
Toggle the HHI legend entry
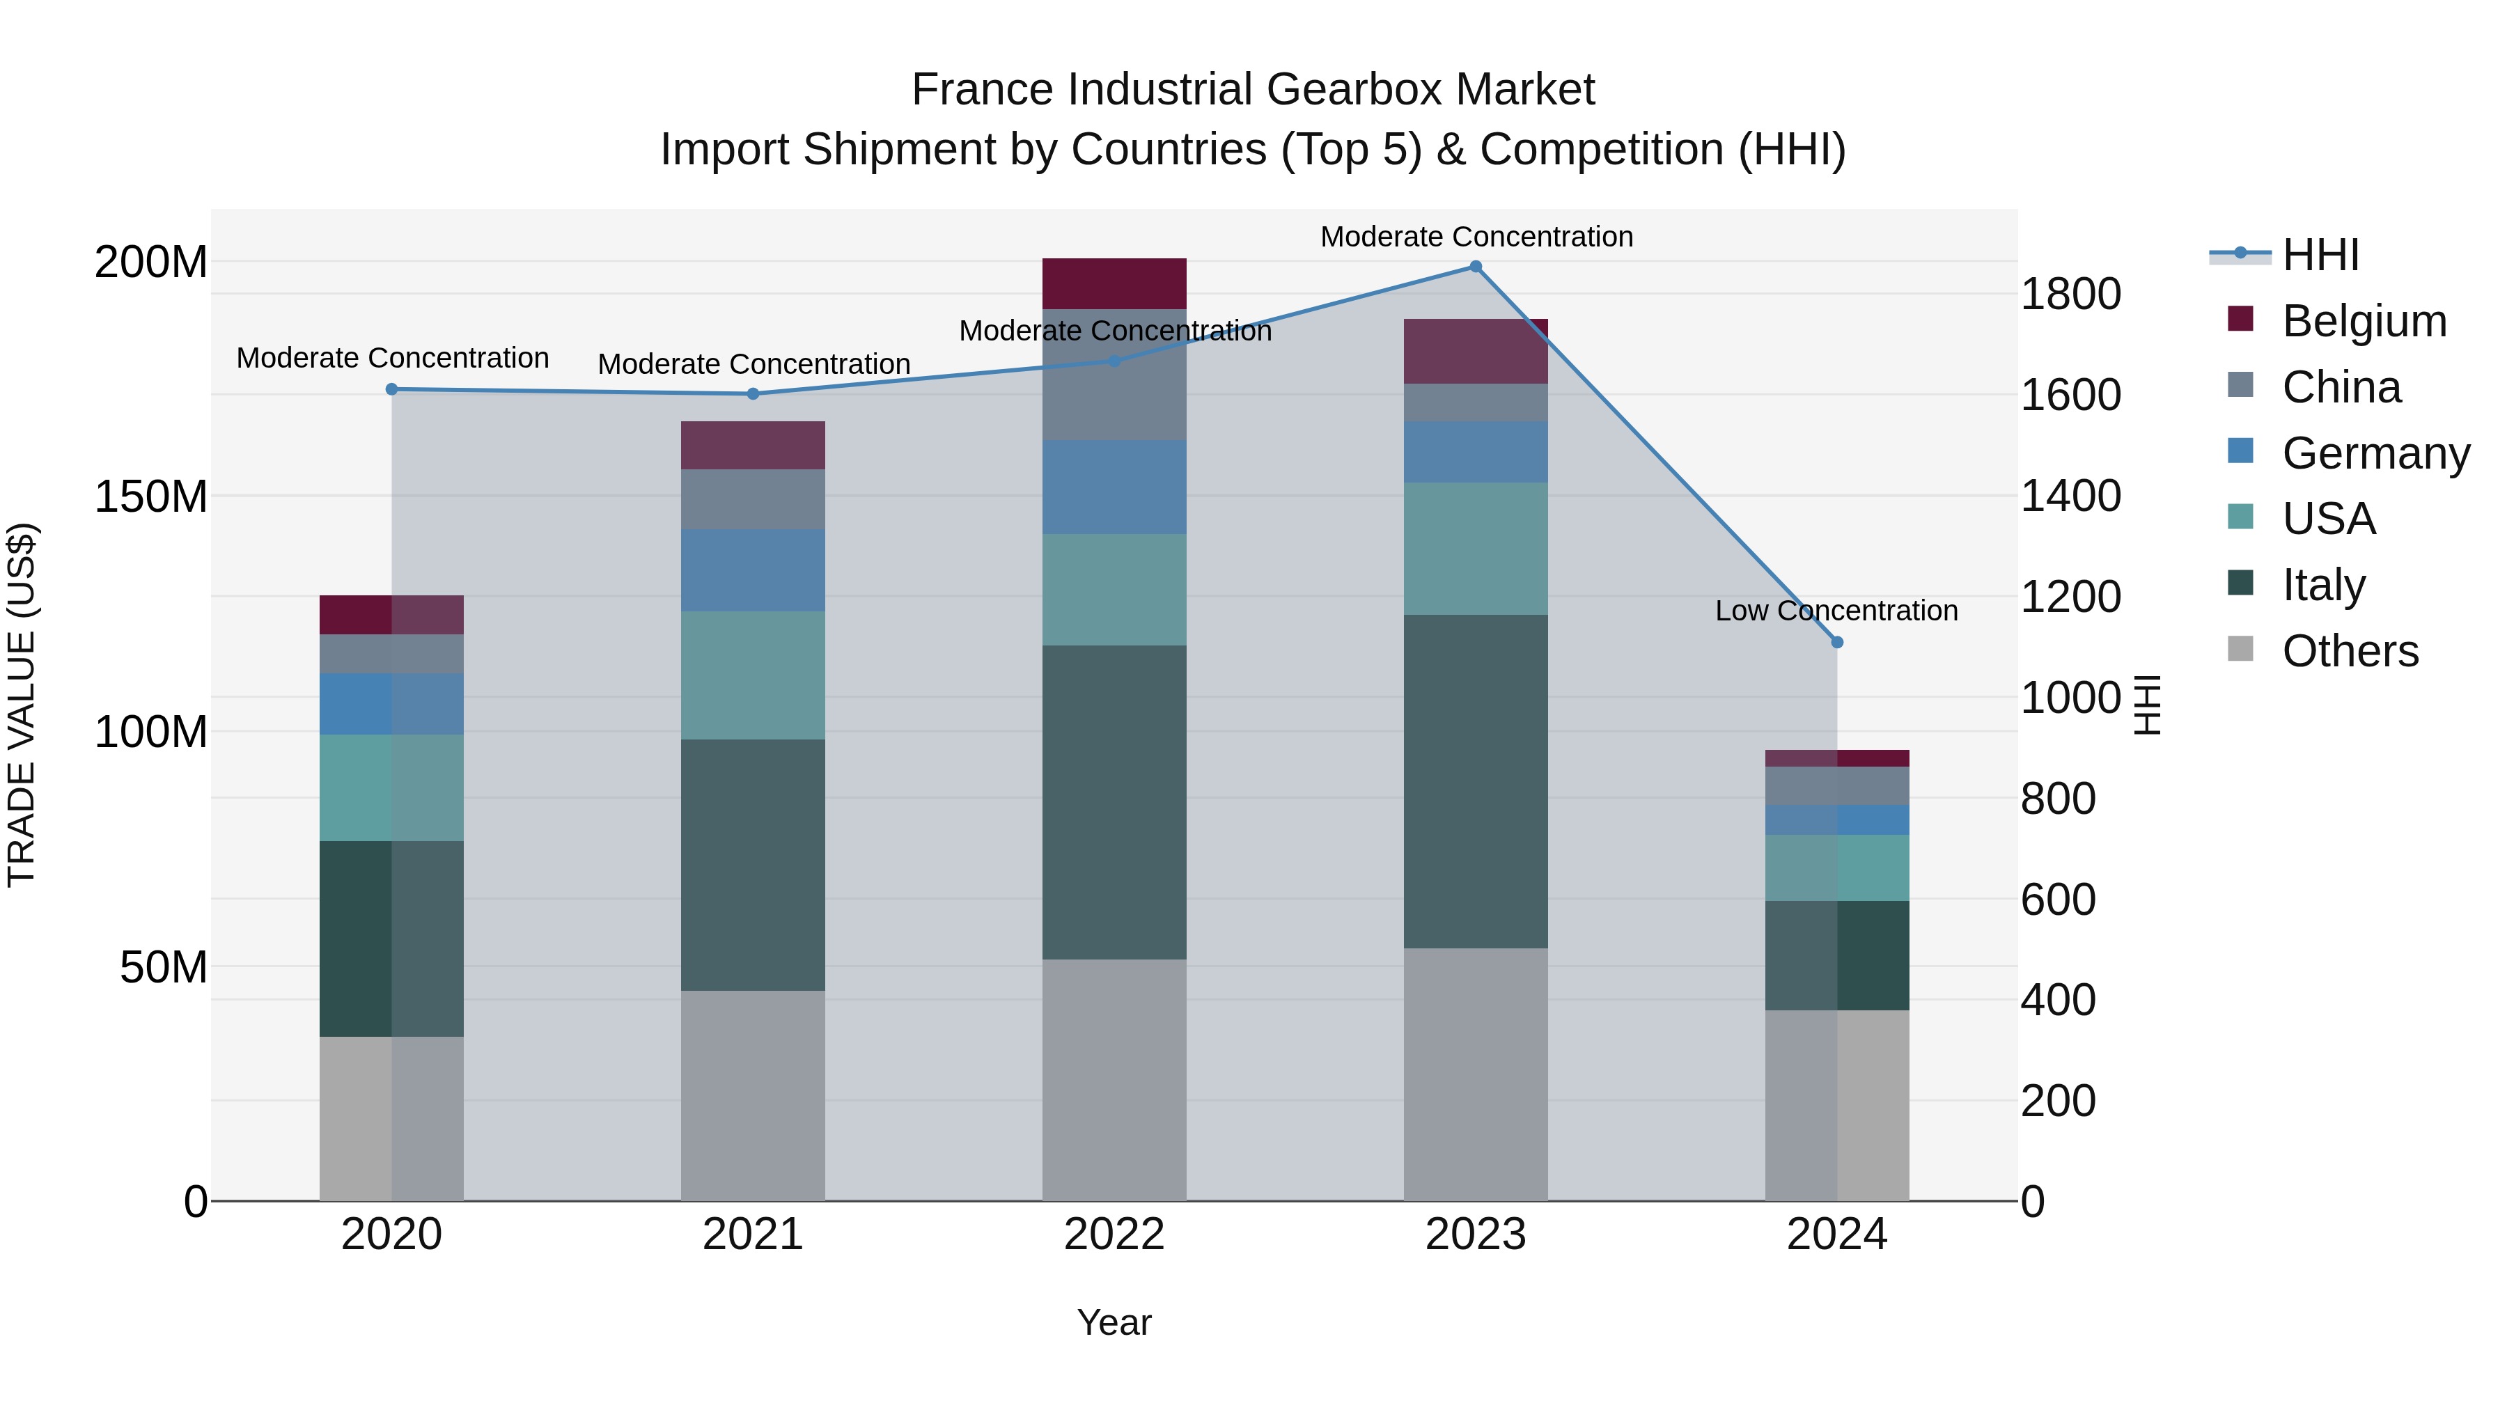tap(2285, 255)
